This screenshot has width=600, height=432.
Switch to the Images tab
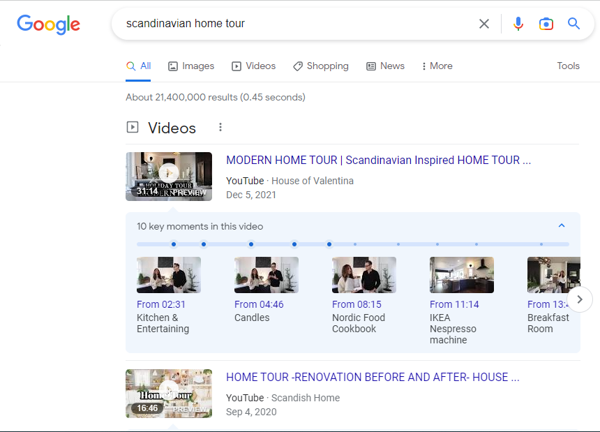tap(191, 66)
